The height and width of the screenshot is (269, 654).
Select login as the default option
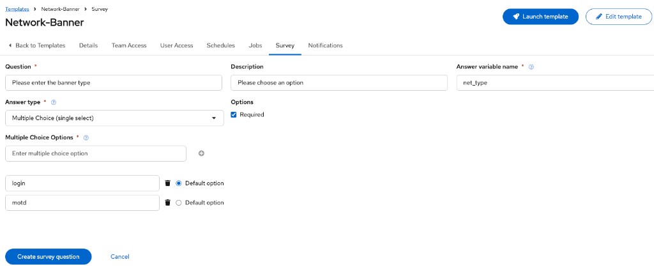click(x=179, y=183)
